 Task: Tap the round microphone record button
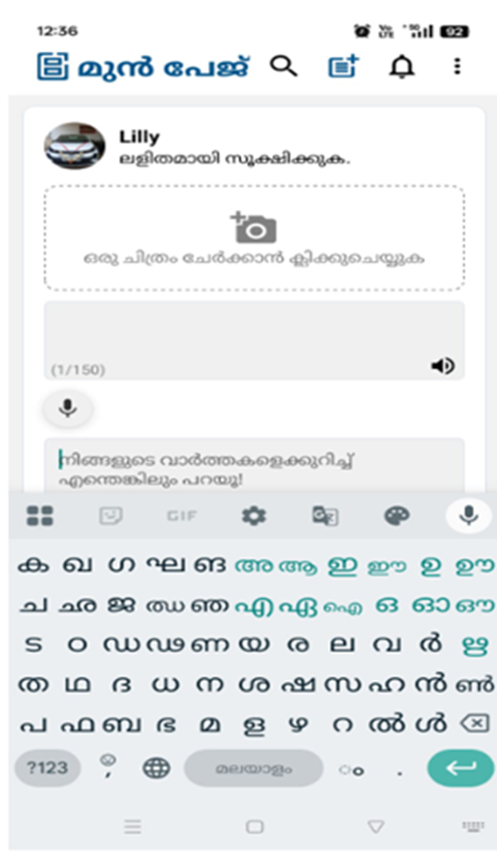click(68, 409)
